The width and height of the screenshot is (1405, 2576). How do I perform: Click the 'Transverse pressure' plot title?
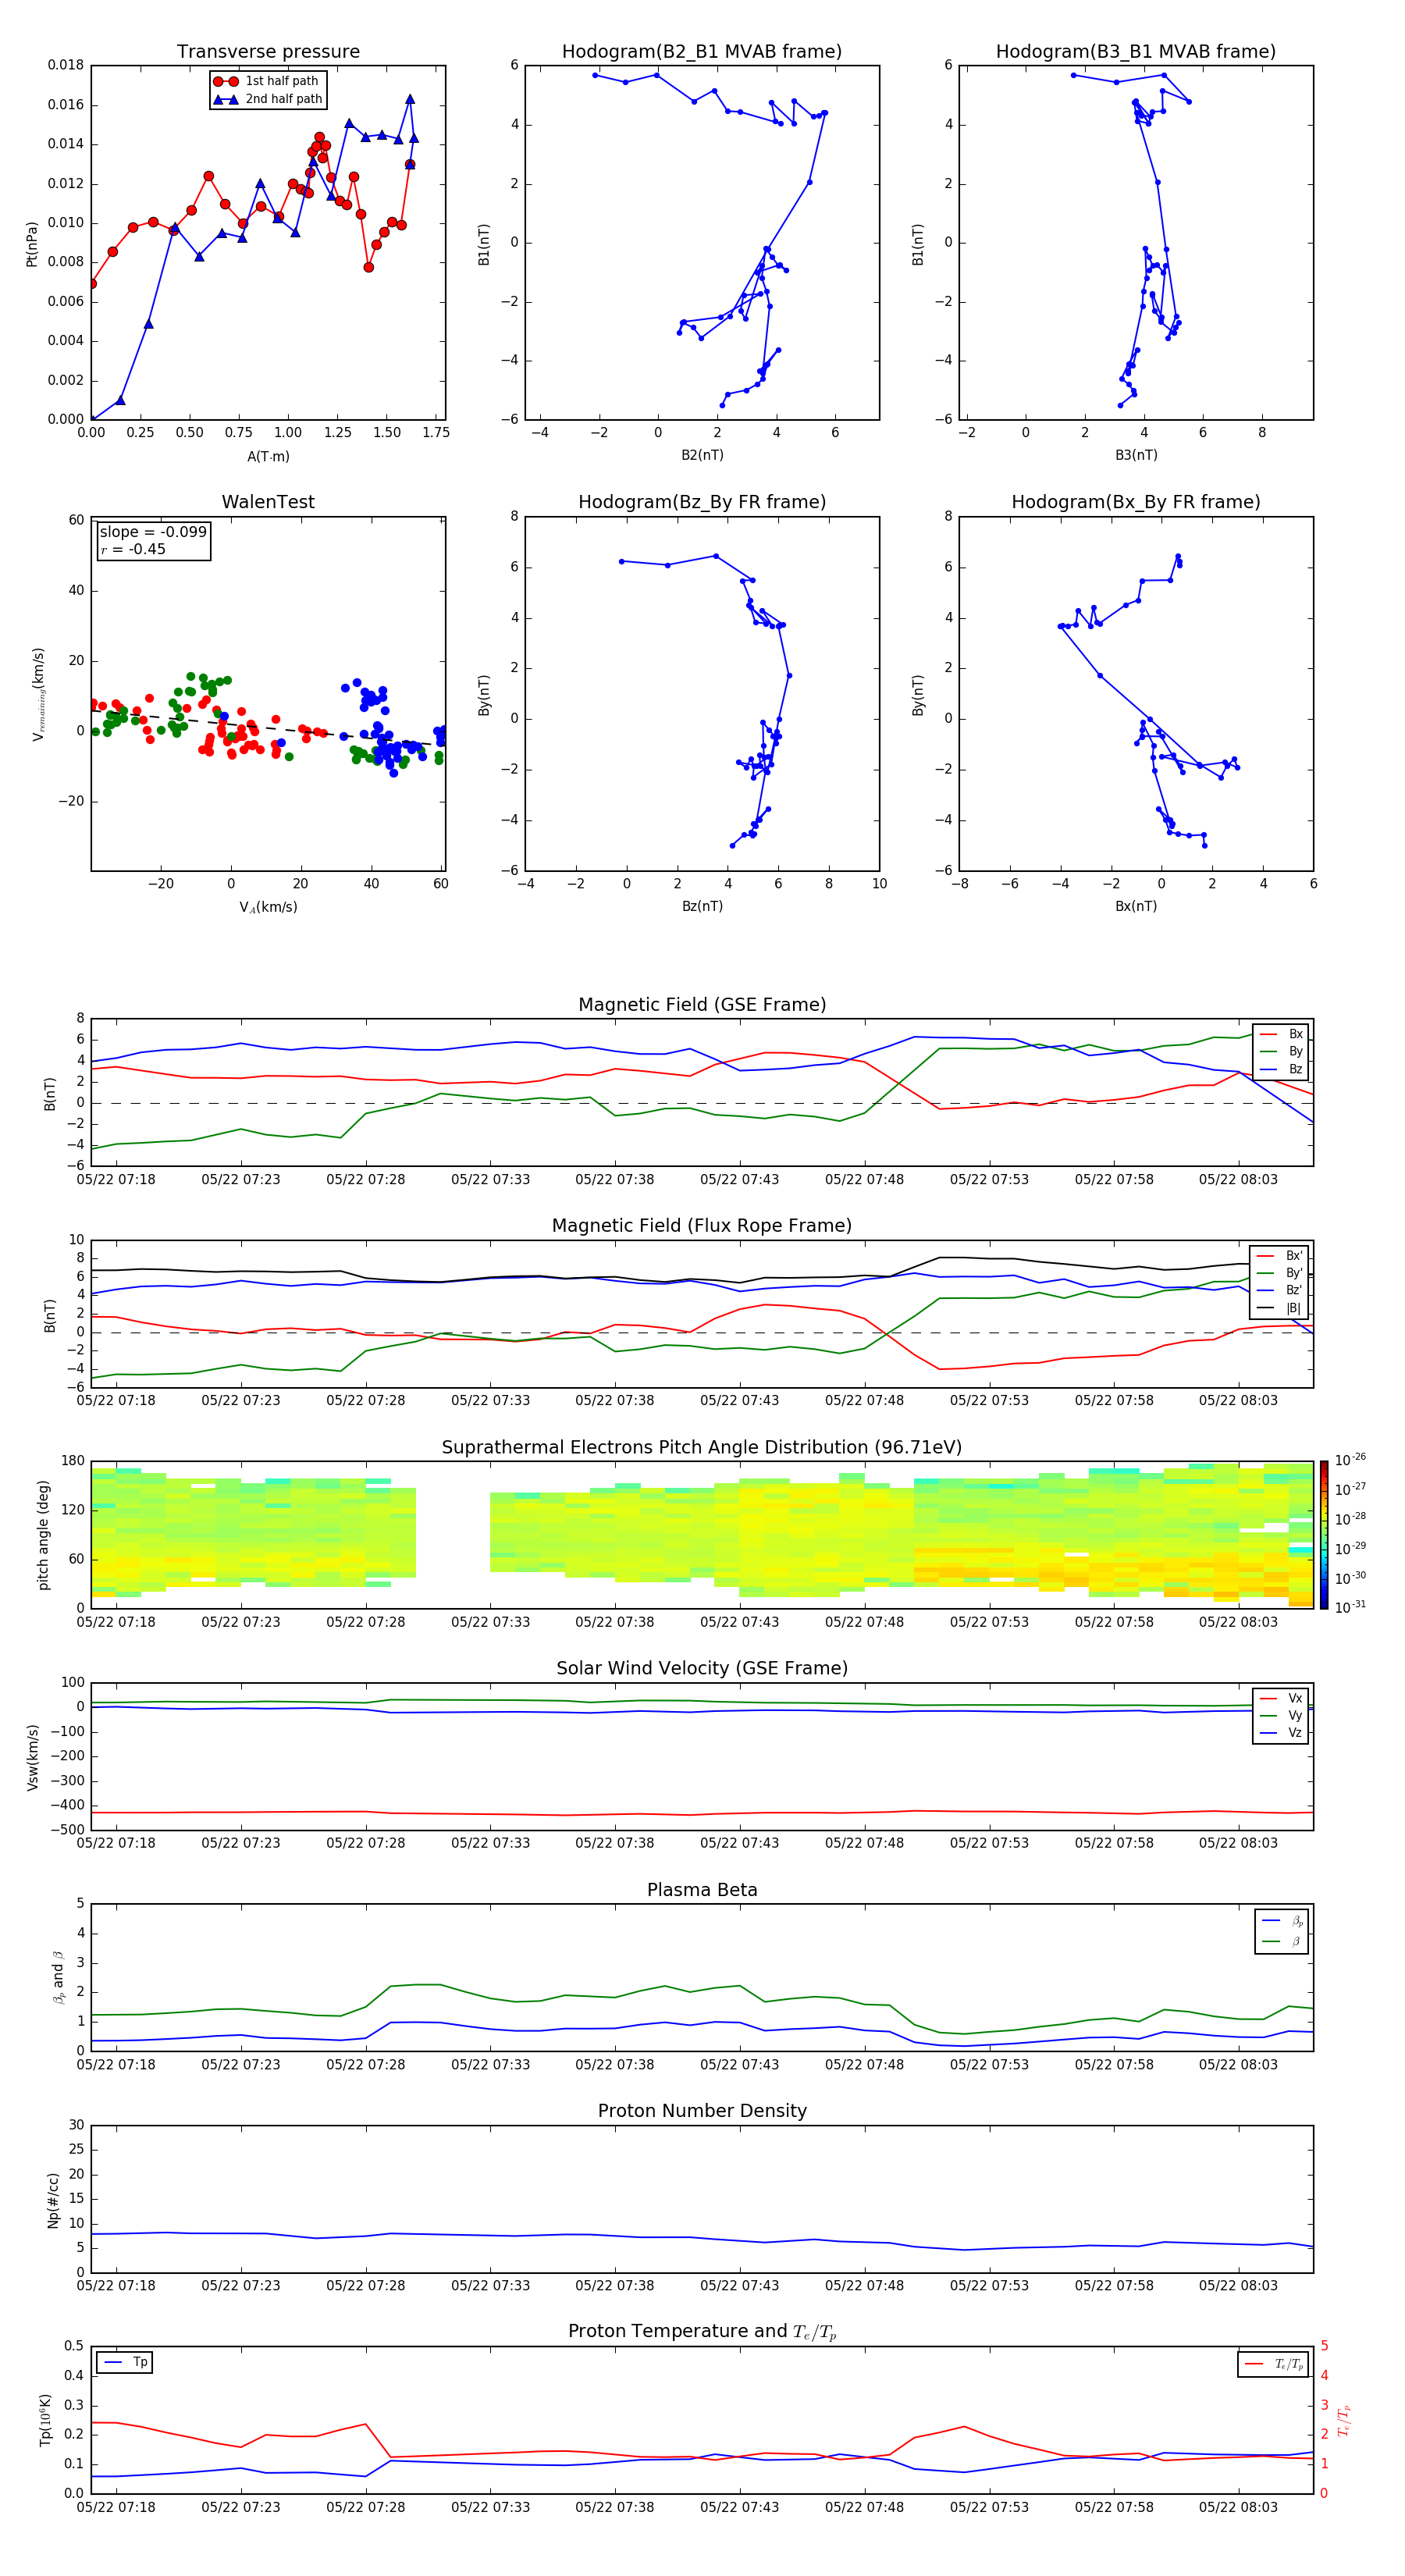pyautogui.click(x=268, y=52)
